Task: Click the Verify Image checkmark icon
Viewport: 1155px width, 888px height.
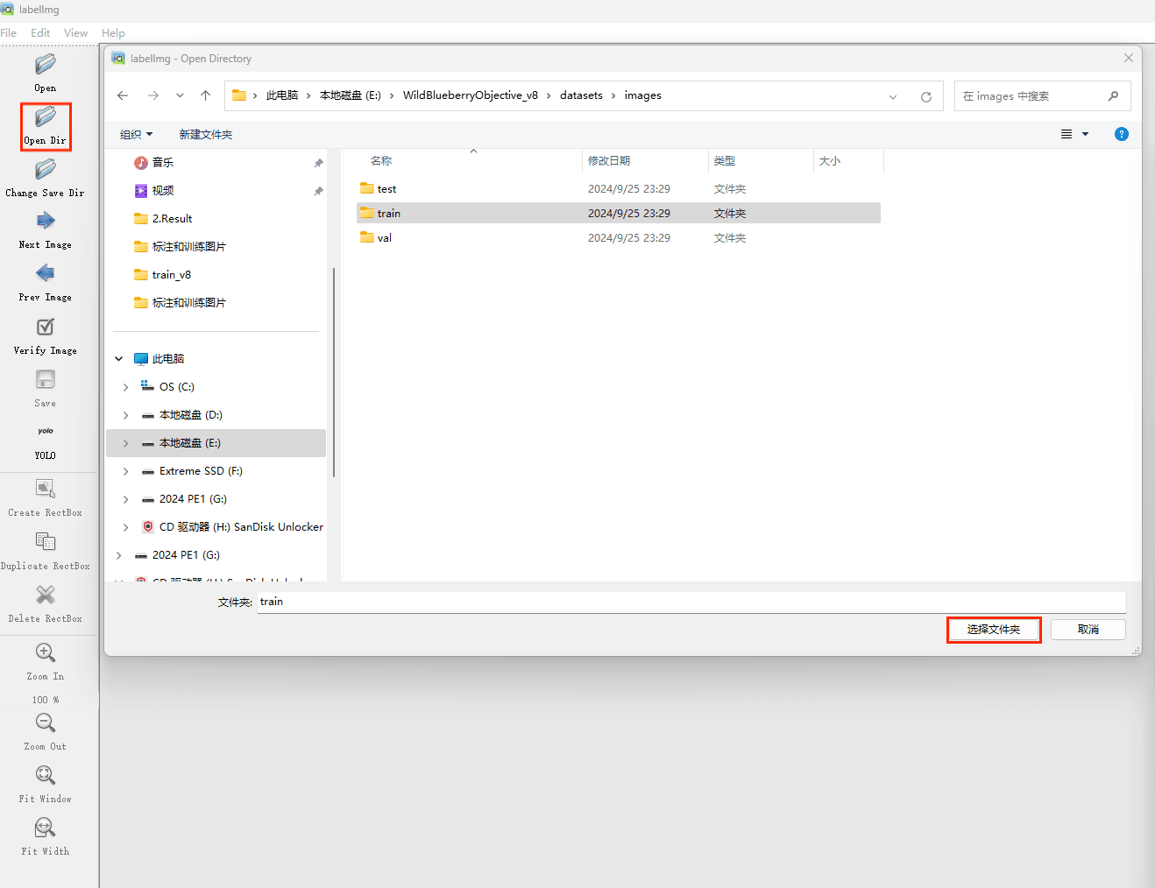Action: point(46,328)
